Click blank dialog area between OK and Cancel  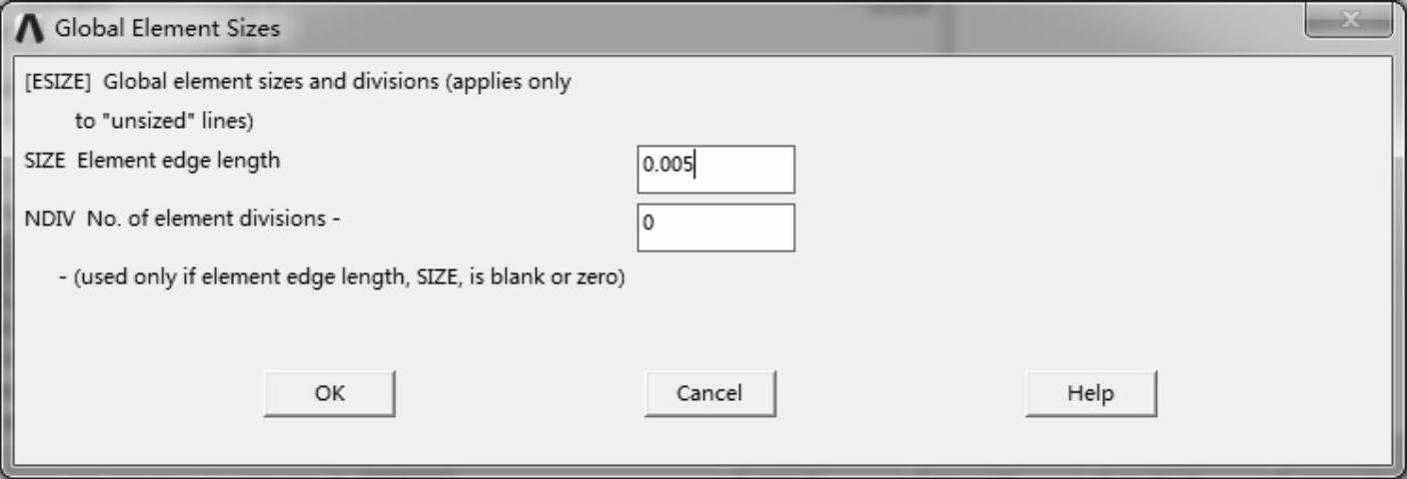pos(520,393)
